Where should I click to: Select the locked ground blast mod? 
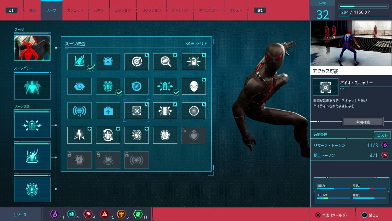(108, 160)
